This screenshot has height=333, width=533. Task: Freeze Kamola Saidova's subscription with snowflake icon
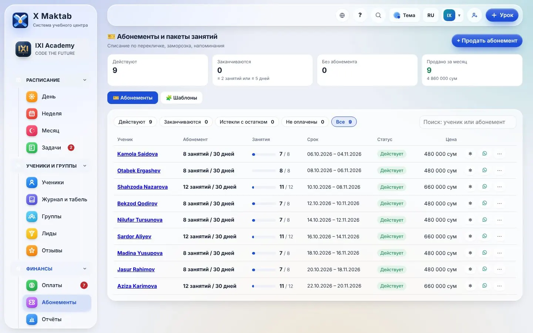(470, 154)
